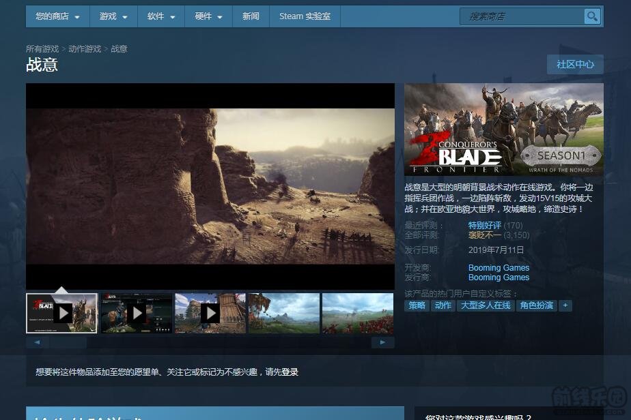Screen dimensions: 631x420
Task: Open 特别好评 recent reviews link
Action: (485, 226)
